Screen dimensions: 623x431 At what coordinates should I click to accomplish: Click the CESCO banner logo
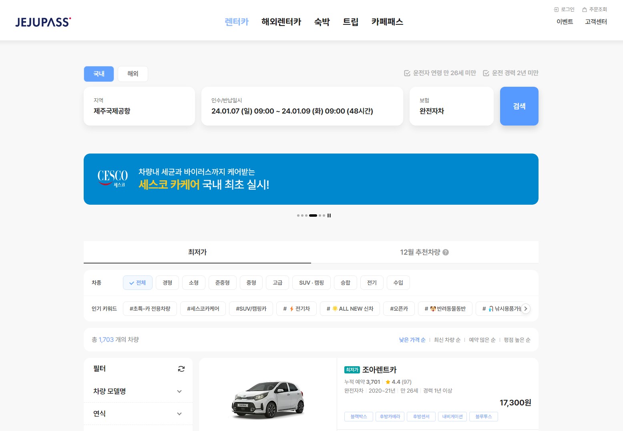click(113, 178)
